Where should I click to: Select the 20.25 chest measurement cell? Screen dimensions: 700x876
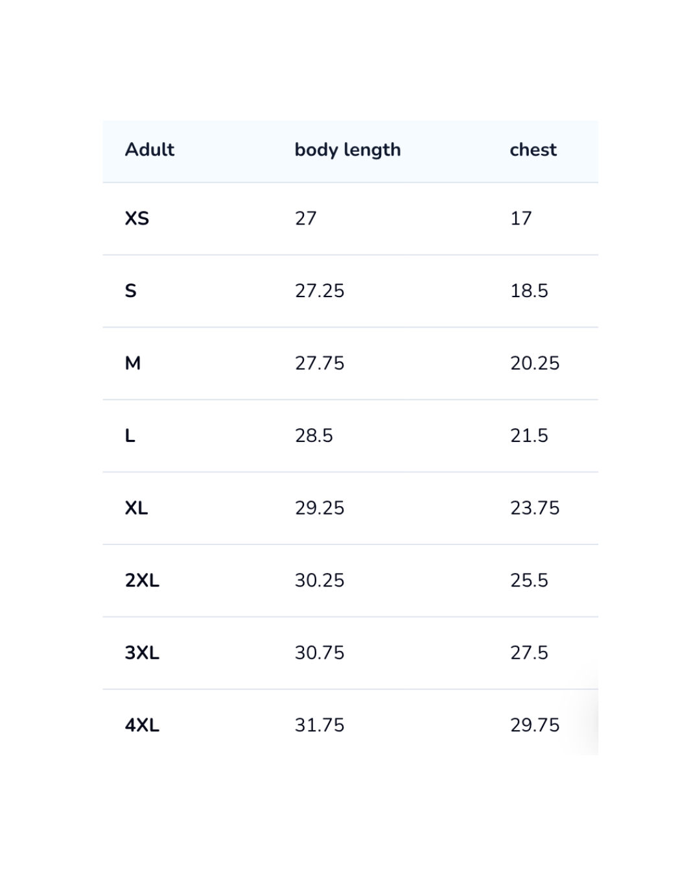click(x=535, y=363)
